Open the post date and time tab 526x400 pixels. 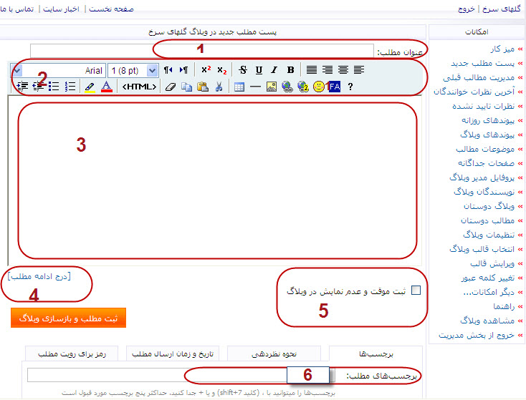click(173, 353)
